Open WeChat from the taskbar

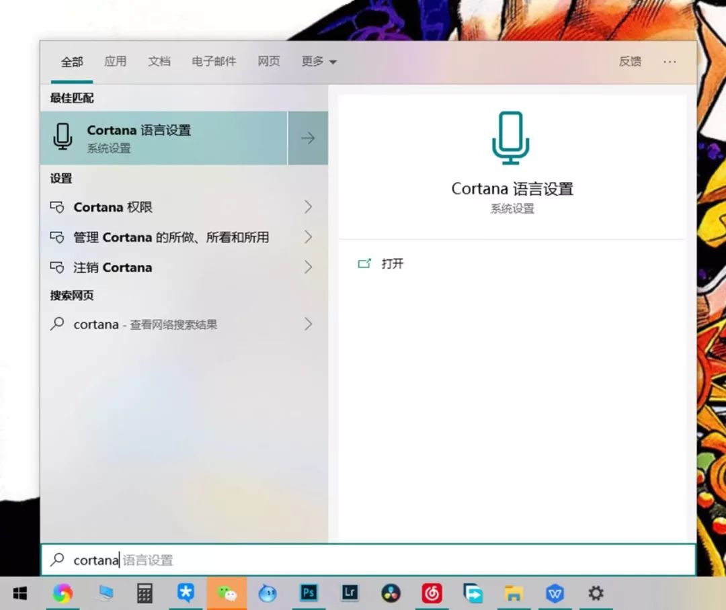point(227,593)
